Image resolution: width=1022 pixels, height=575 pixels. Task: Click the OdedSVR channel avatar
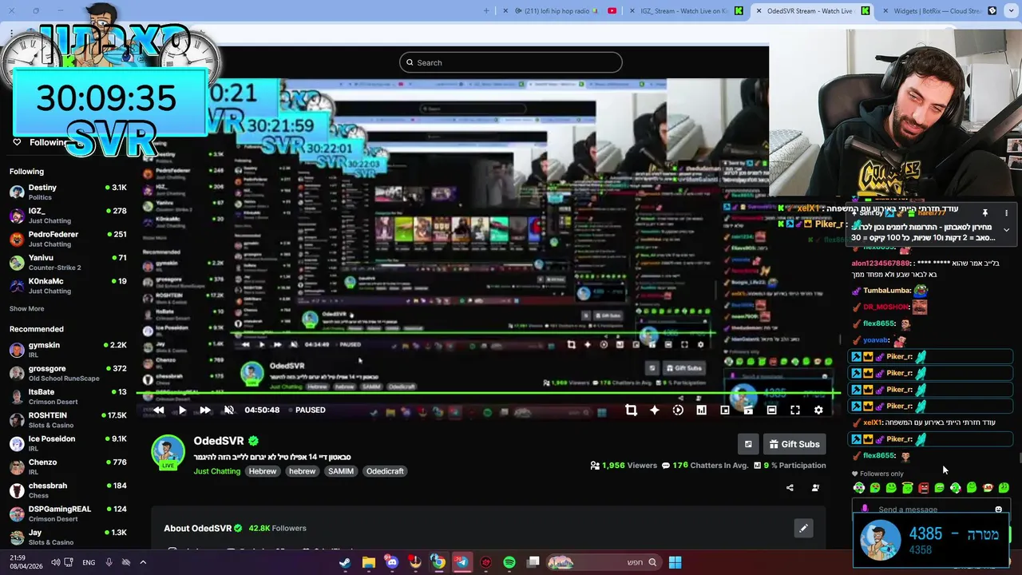click(x=168, y=452)
